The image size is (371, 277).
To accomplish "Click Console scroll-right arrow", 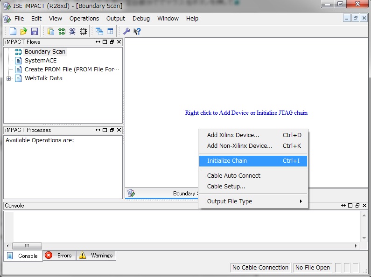I will tap(356, 246).
